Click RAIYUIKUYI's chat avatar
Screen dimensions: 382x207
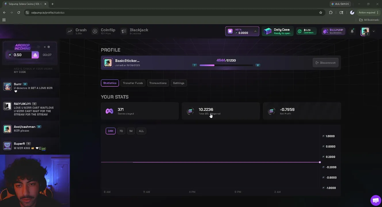[x=7, y=106]
